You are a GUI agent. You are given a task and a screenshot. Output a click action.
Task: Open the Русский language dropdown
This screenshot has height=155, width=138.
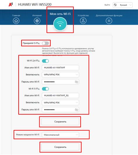pyautogui.click(x=123, y=5)
